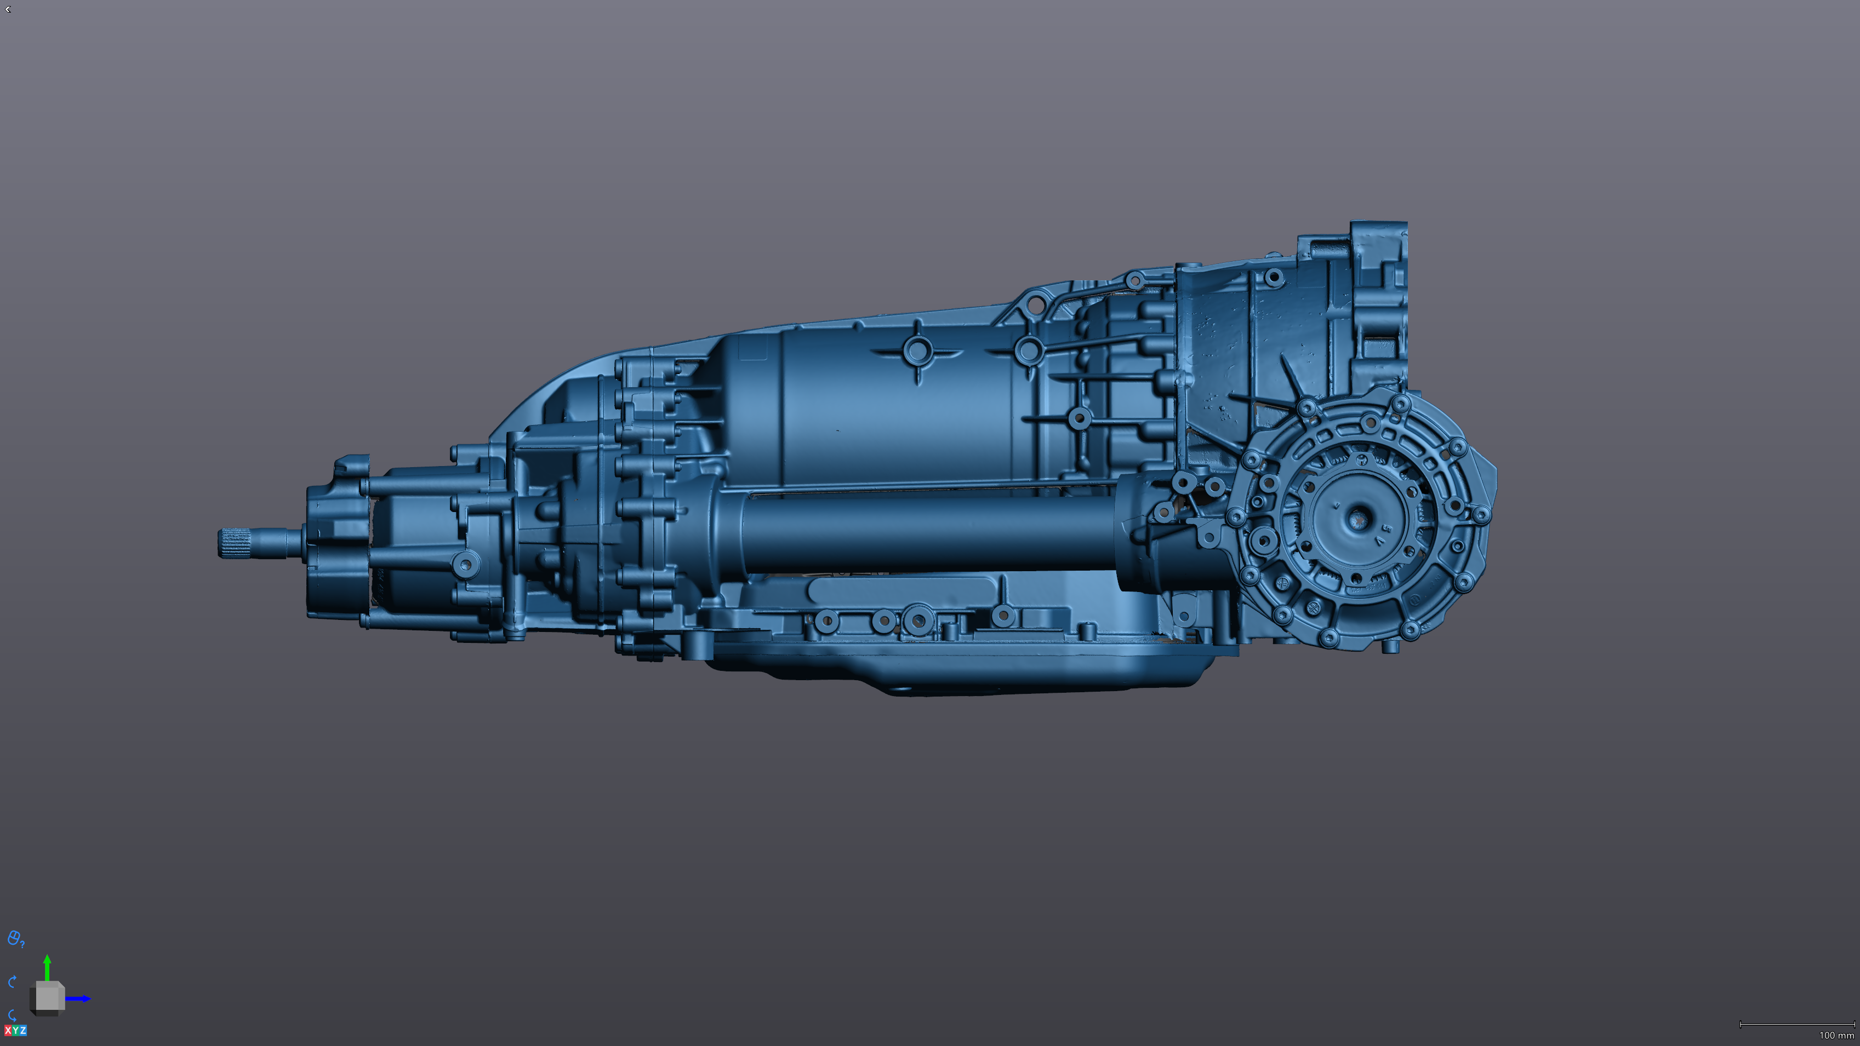Screen dimensions: 1860x1046
Task: Click the navigation cube's right face
Action: [x=62, y=999]
